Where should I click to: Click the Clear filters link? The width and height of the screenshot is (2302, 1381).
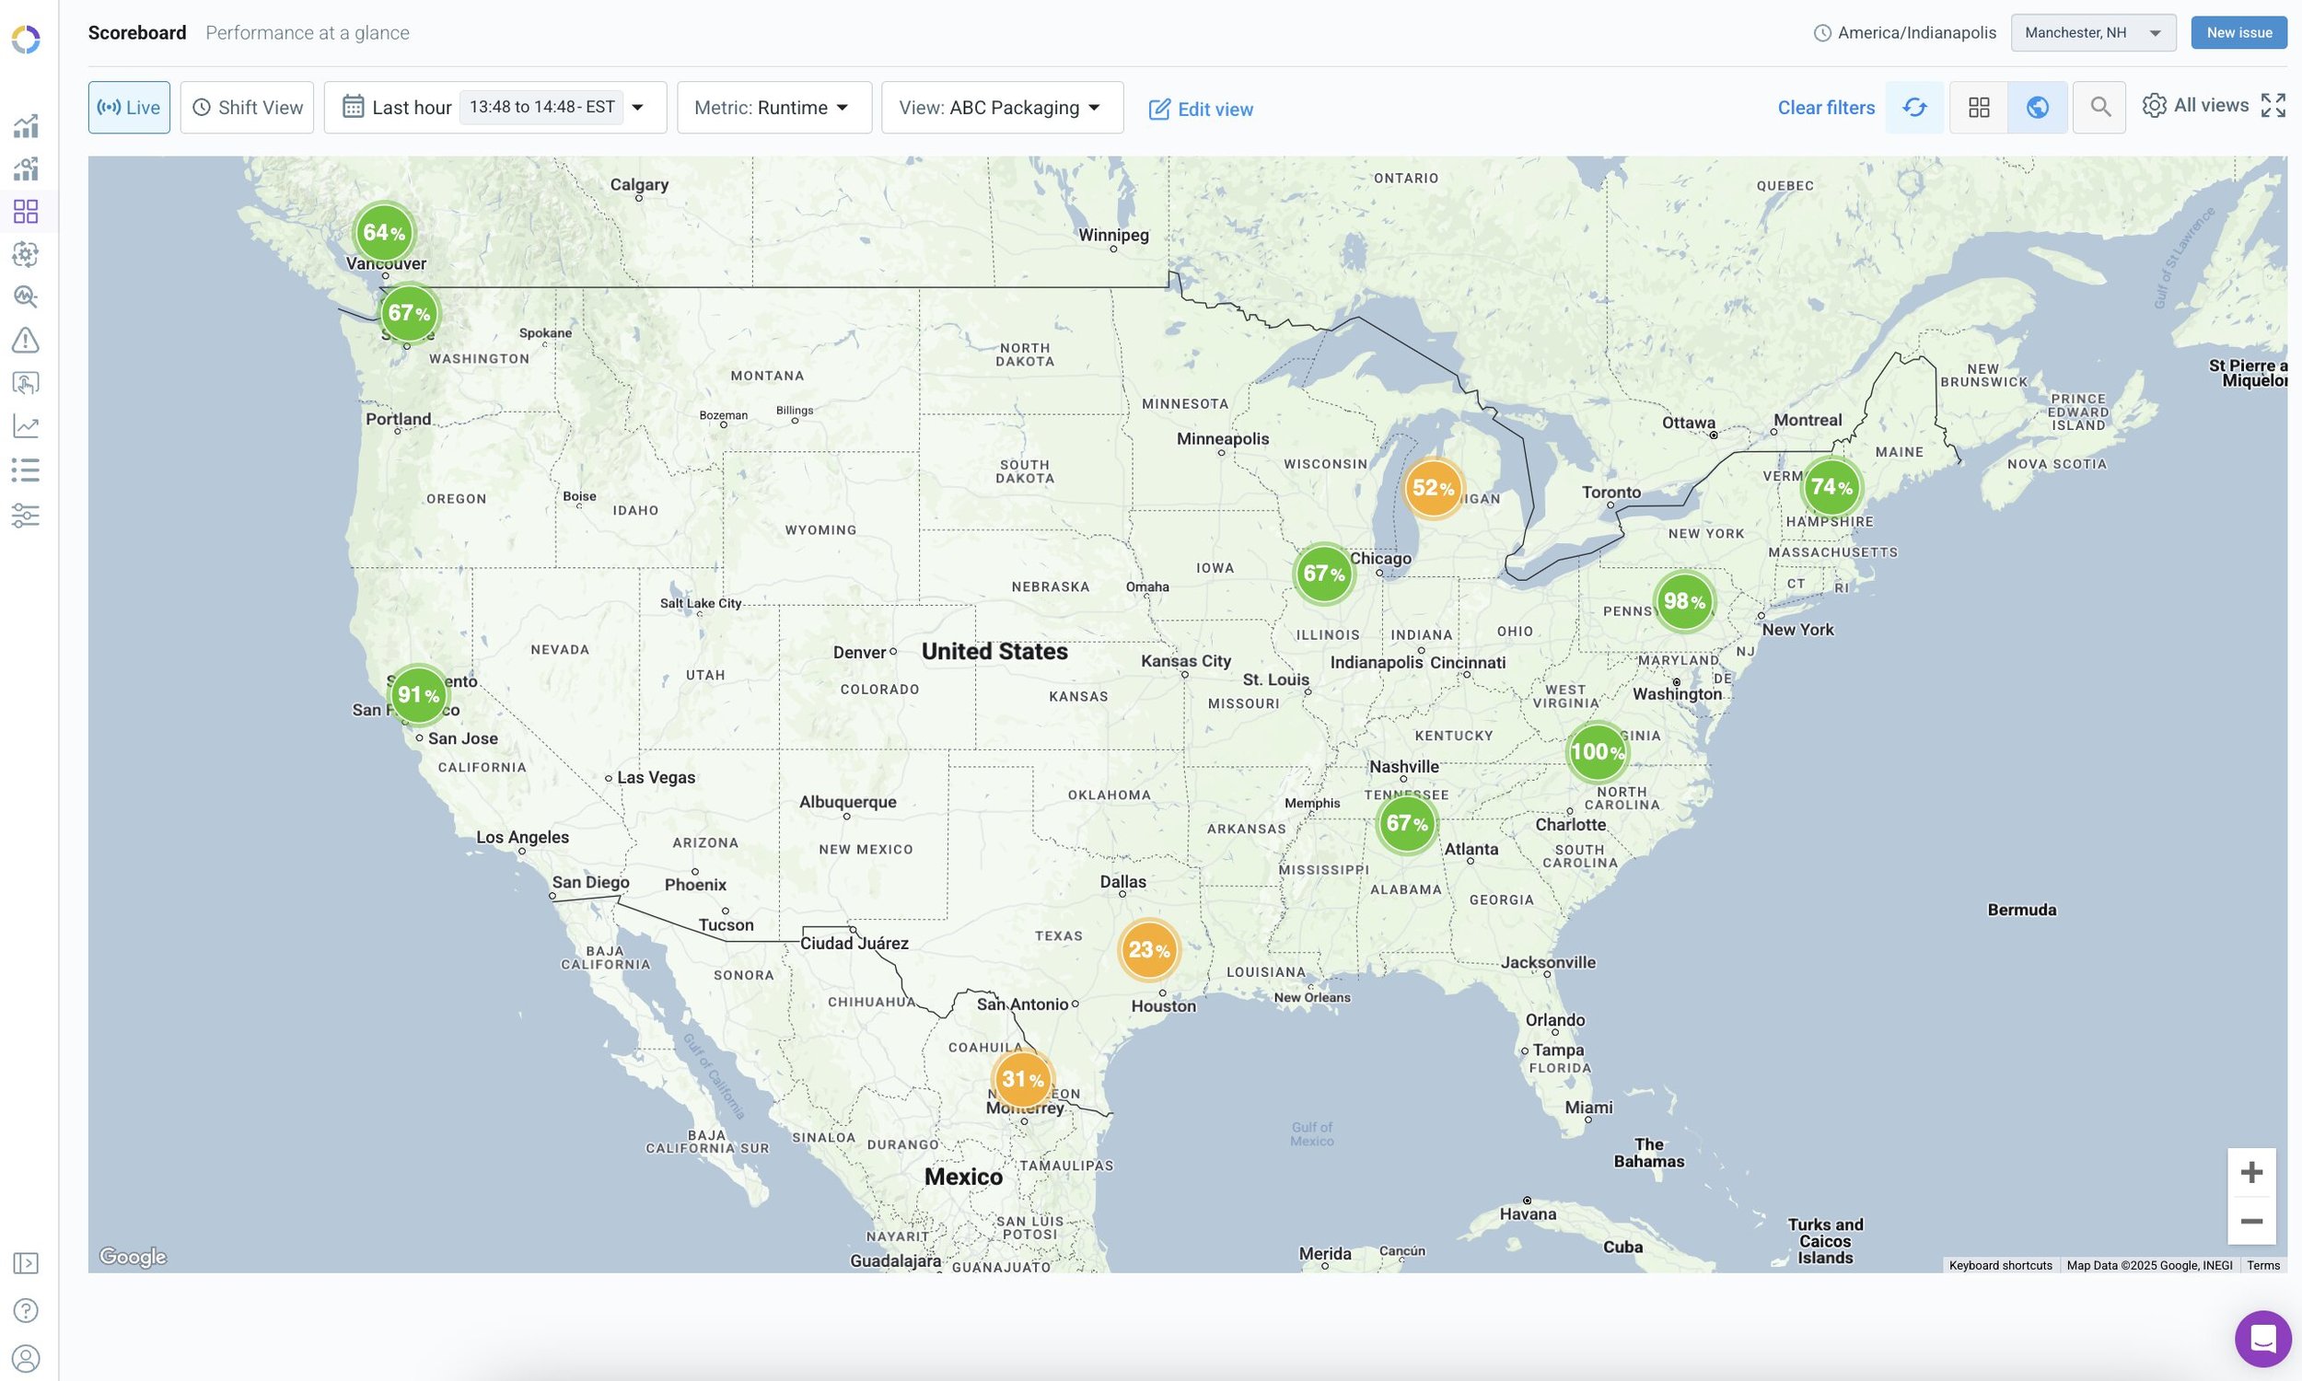pyautogui.click(x=1826, y=108)
